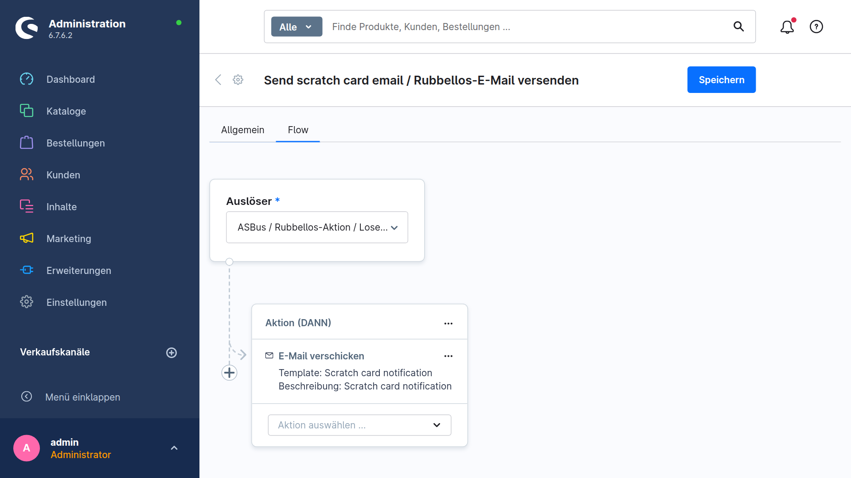Image resolution: width=851 pixels, height=478 pixels.
Task: Click the admin avatar circle
Action: coord(27,448)
